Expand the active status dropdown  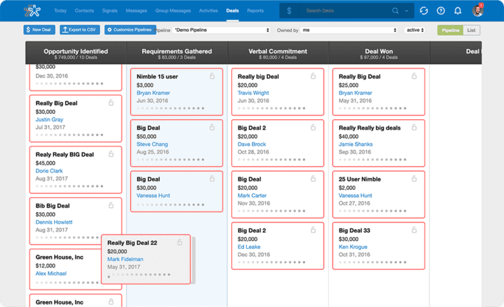click(414, 30)
